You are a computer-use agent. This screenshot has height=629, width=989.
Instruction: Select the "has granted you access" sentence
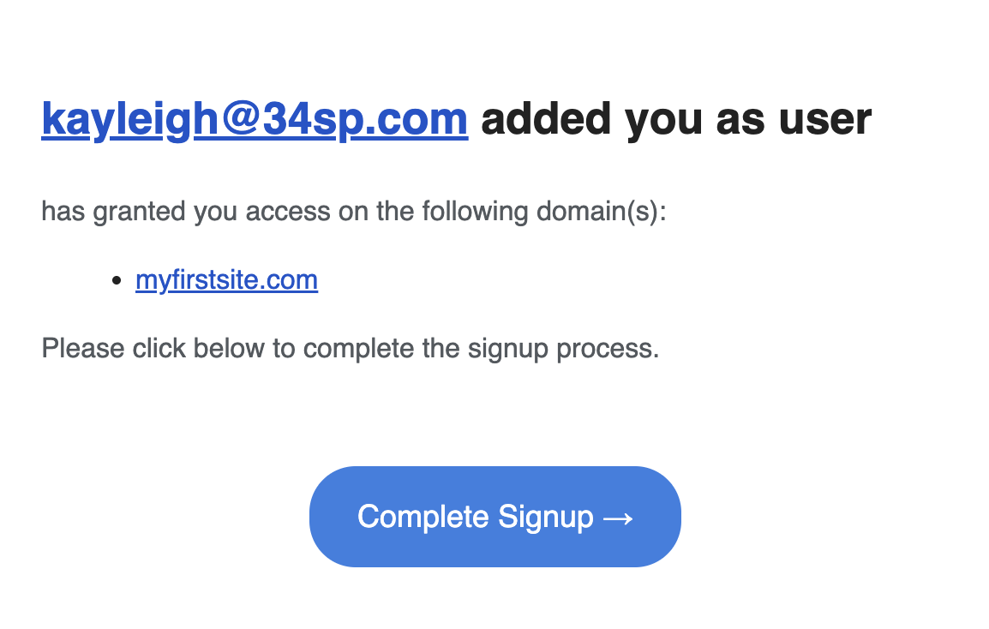click(353, 212)
